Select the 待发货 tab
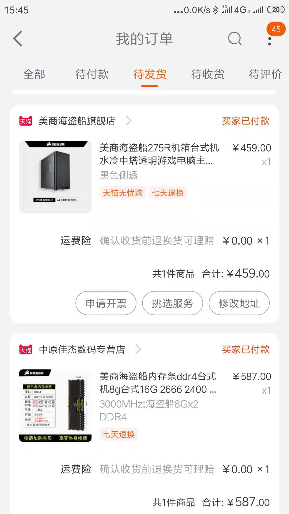This screenshot has height=514, width=289. (x=150, y=74)
